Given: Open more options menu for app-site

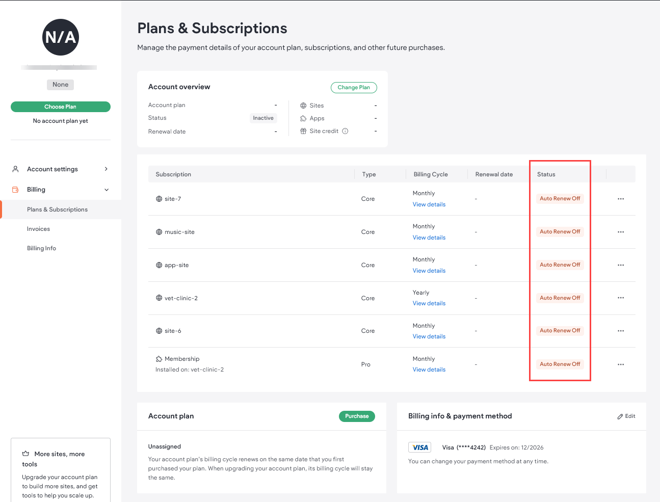Looking at the screenshot, I should (621, 265).
